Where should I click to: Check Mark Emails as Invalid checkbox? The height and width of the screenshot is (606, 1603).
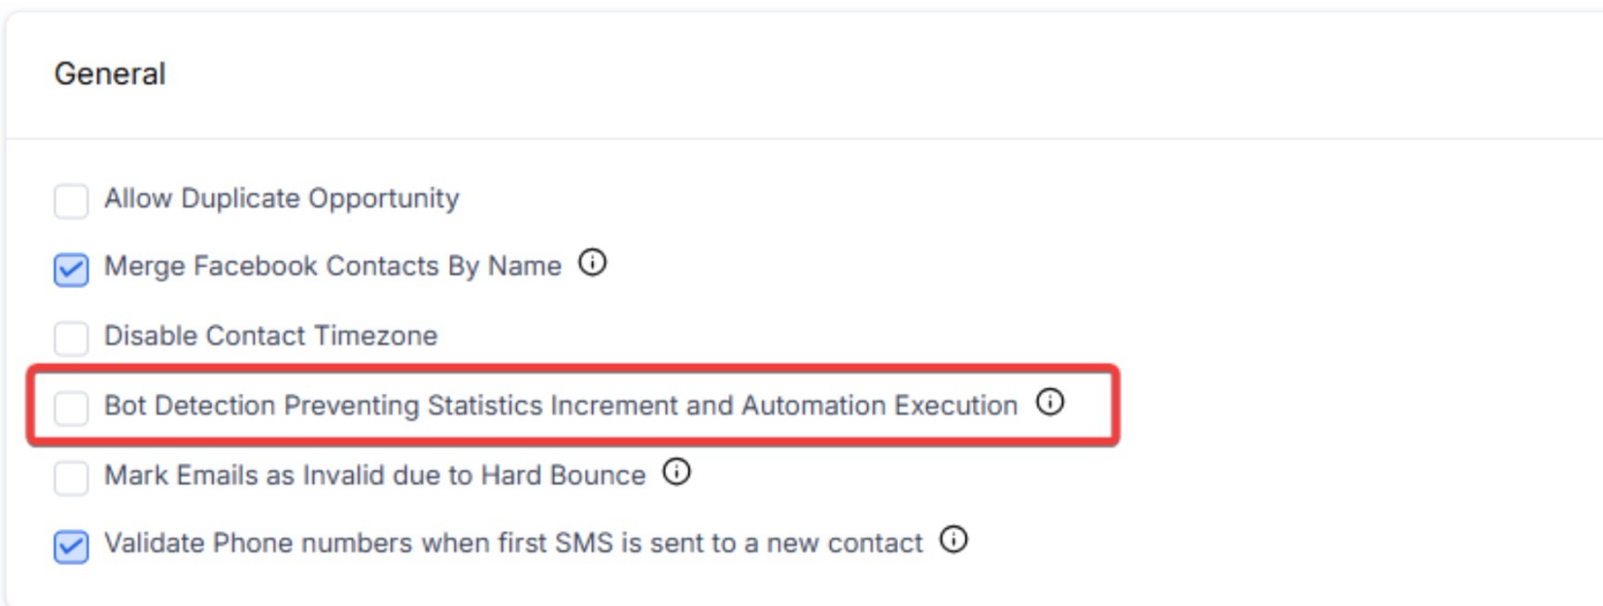(71, 477)
